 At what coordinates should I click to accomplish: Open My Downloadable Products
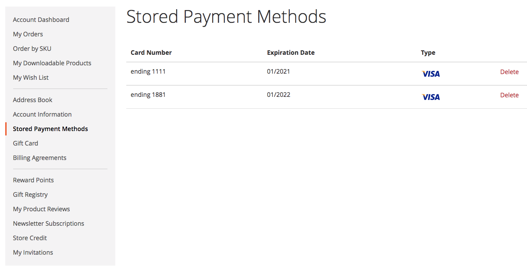click(52, 63)
